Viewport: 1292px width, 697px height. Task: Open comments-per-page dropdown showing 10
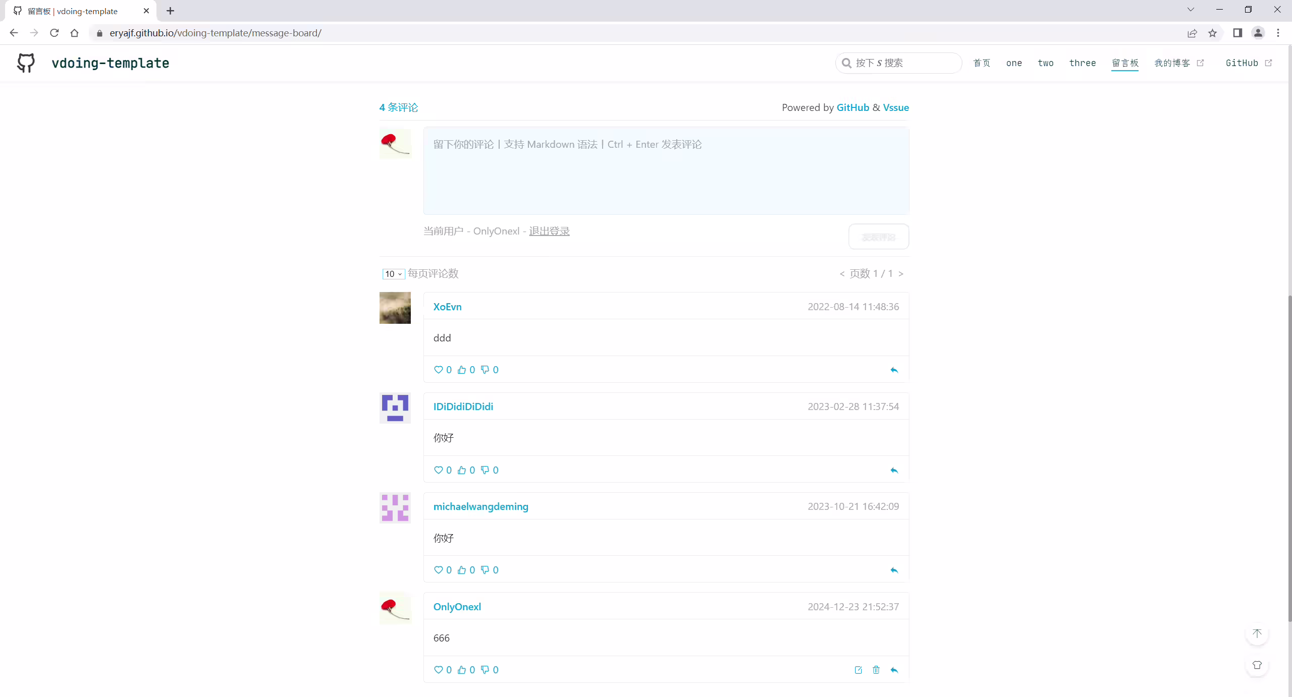pos(393,274)
